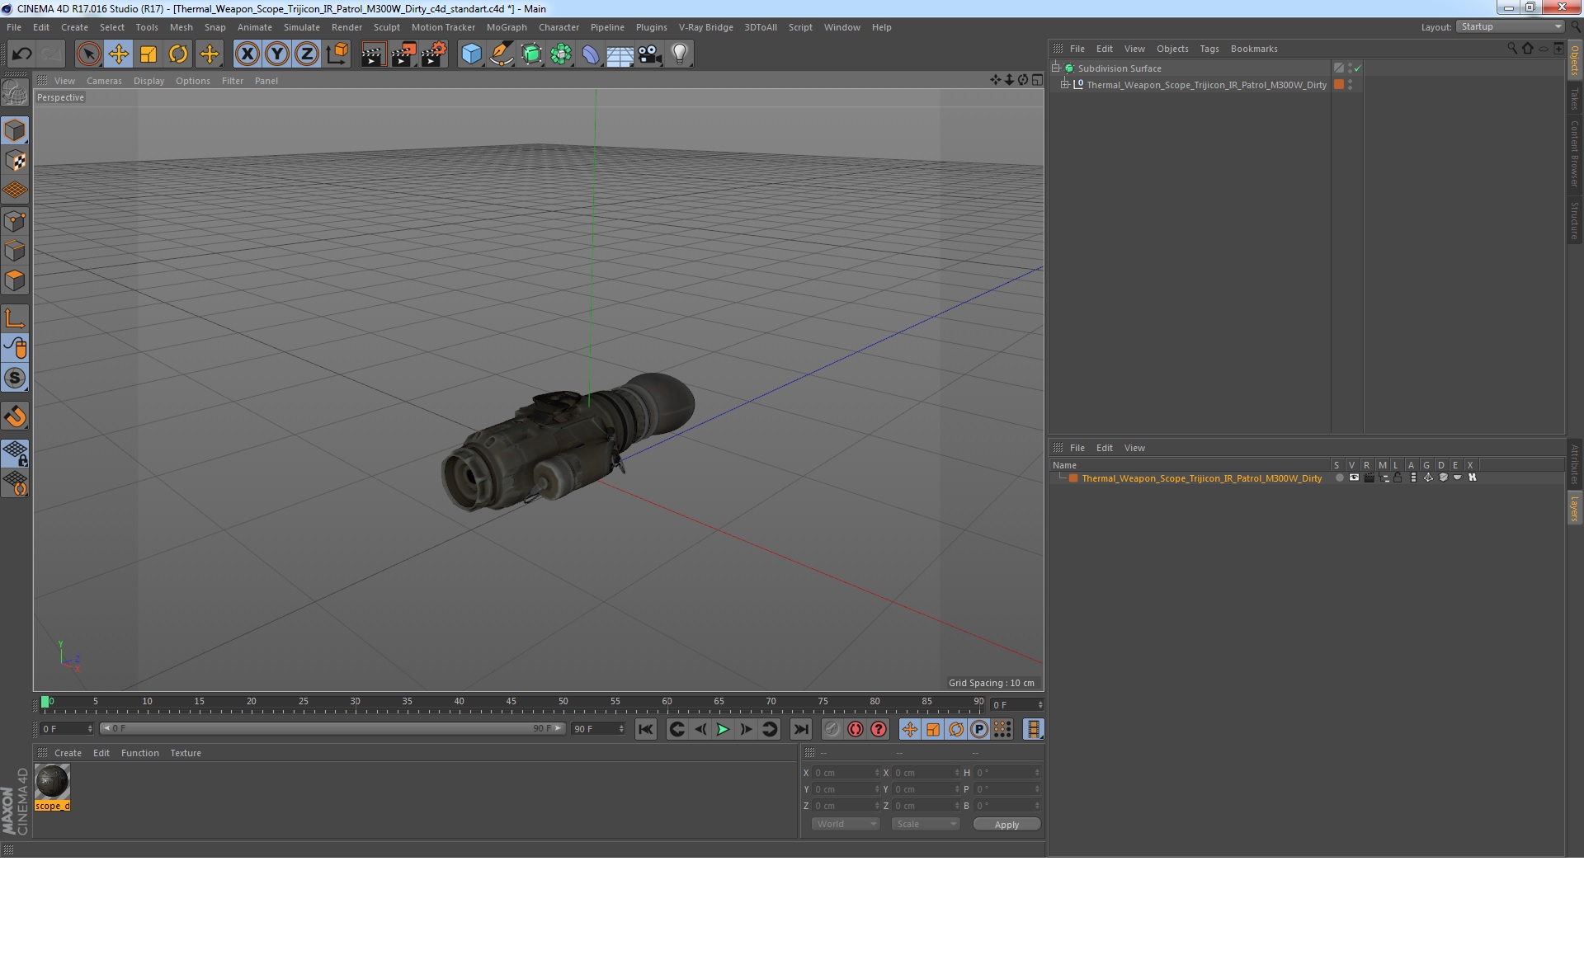This screenshot has width=1584, height=955.
Task: Open the Simulate menu
Action: [301, 27]
